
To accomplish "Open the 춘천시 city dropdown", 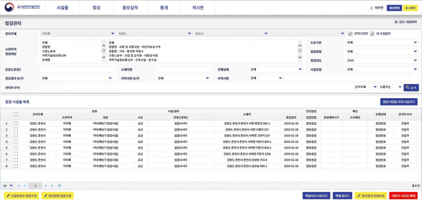I will [231, 34].
